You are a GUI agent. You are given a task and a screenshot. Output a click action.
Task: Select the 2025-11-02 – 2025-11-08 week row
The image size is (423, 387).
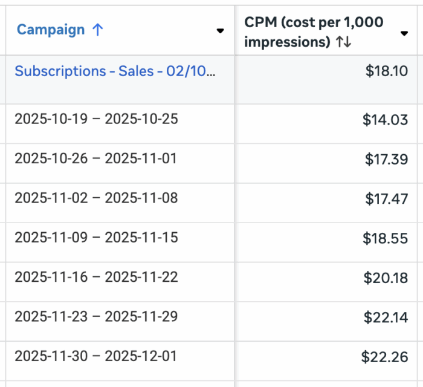click(x=97, y=198)
